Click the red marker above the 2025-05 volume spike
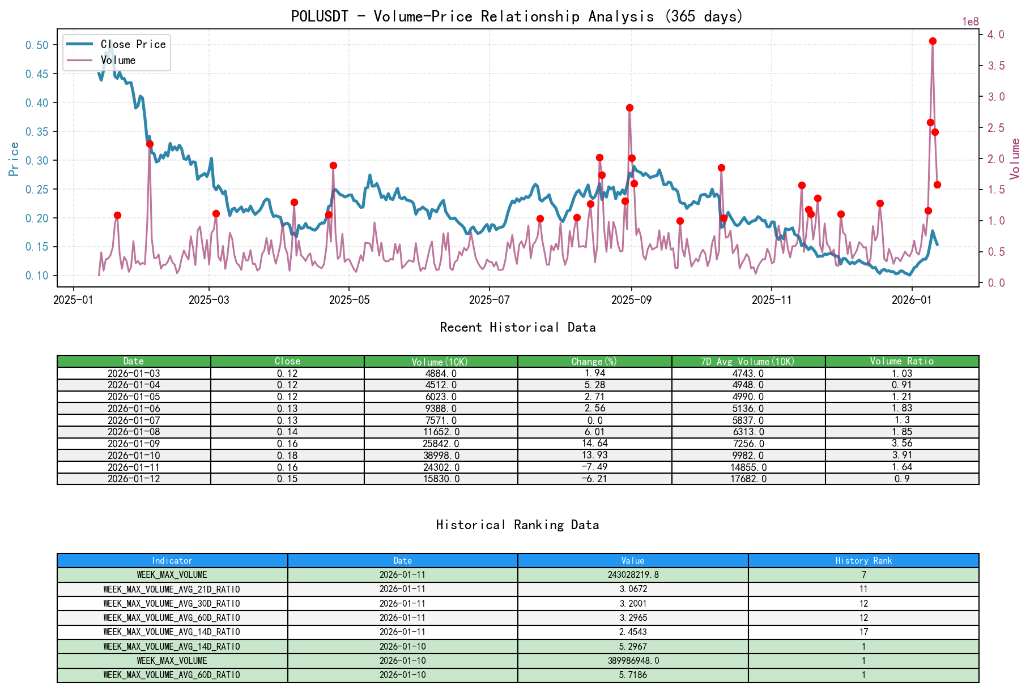1030x691 pixels. pos(333,165)
